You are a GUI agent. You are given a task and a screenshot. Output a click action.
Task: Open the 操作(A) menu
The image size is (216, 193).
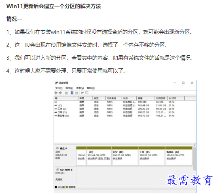pos(69,88)
